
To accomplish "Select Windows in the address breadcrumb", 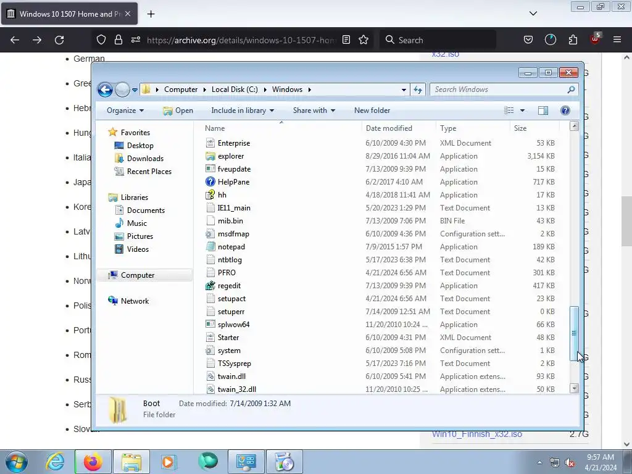I will coord(287,89).
